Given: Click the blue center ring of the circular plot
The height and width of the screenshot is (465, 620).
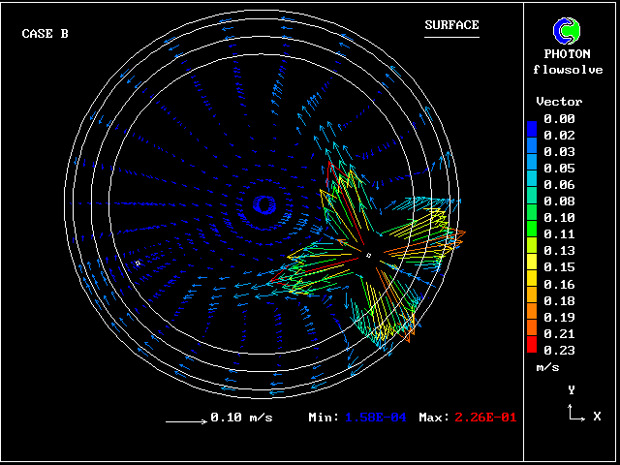Looking at the screenshot, I should (x=263, y=203).
